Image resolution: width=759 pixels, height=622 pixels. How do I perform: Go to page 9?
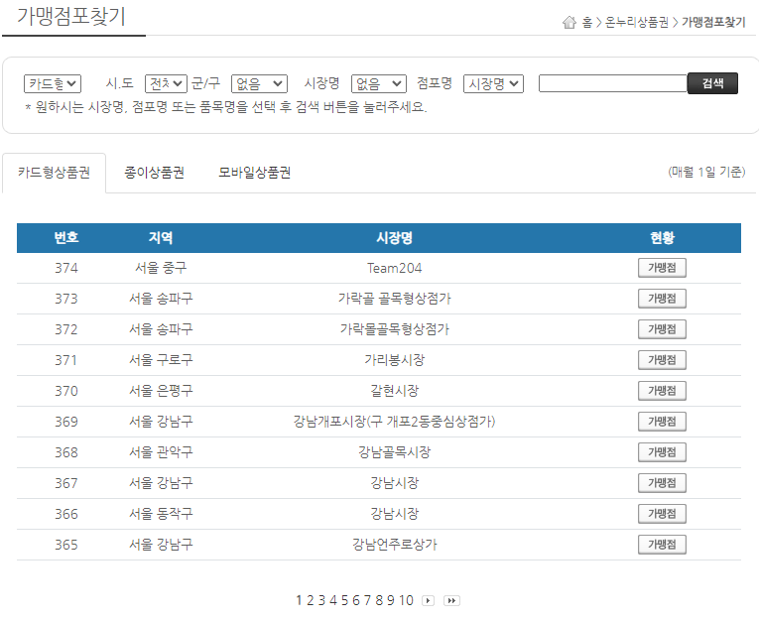391,601
